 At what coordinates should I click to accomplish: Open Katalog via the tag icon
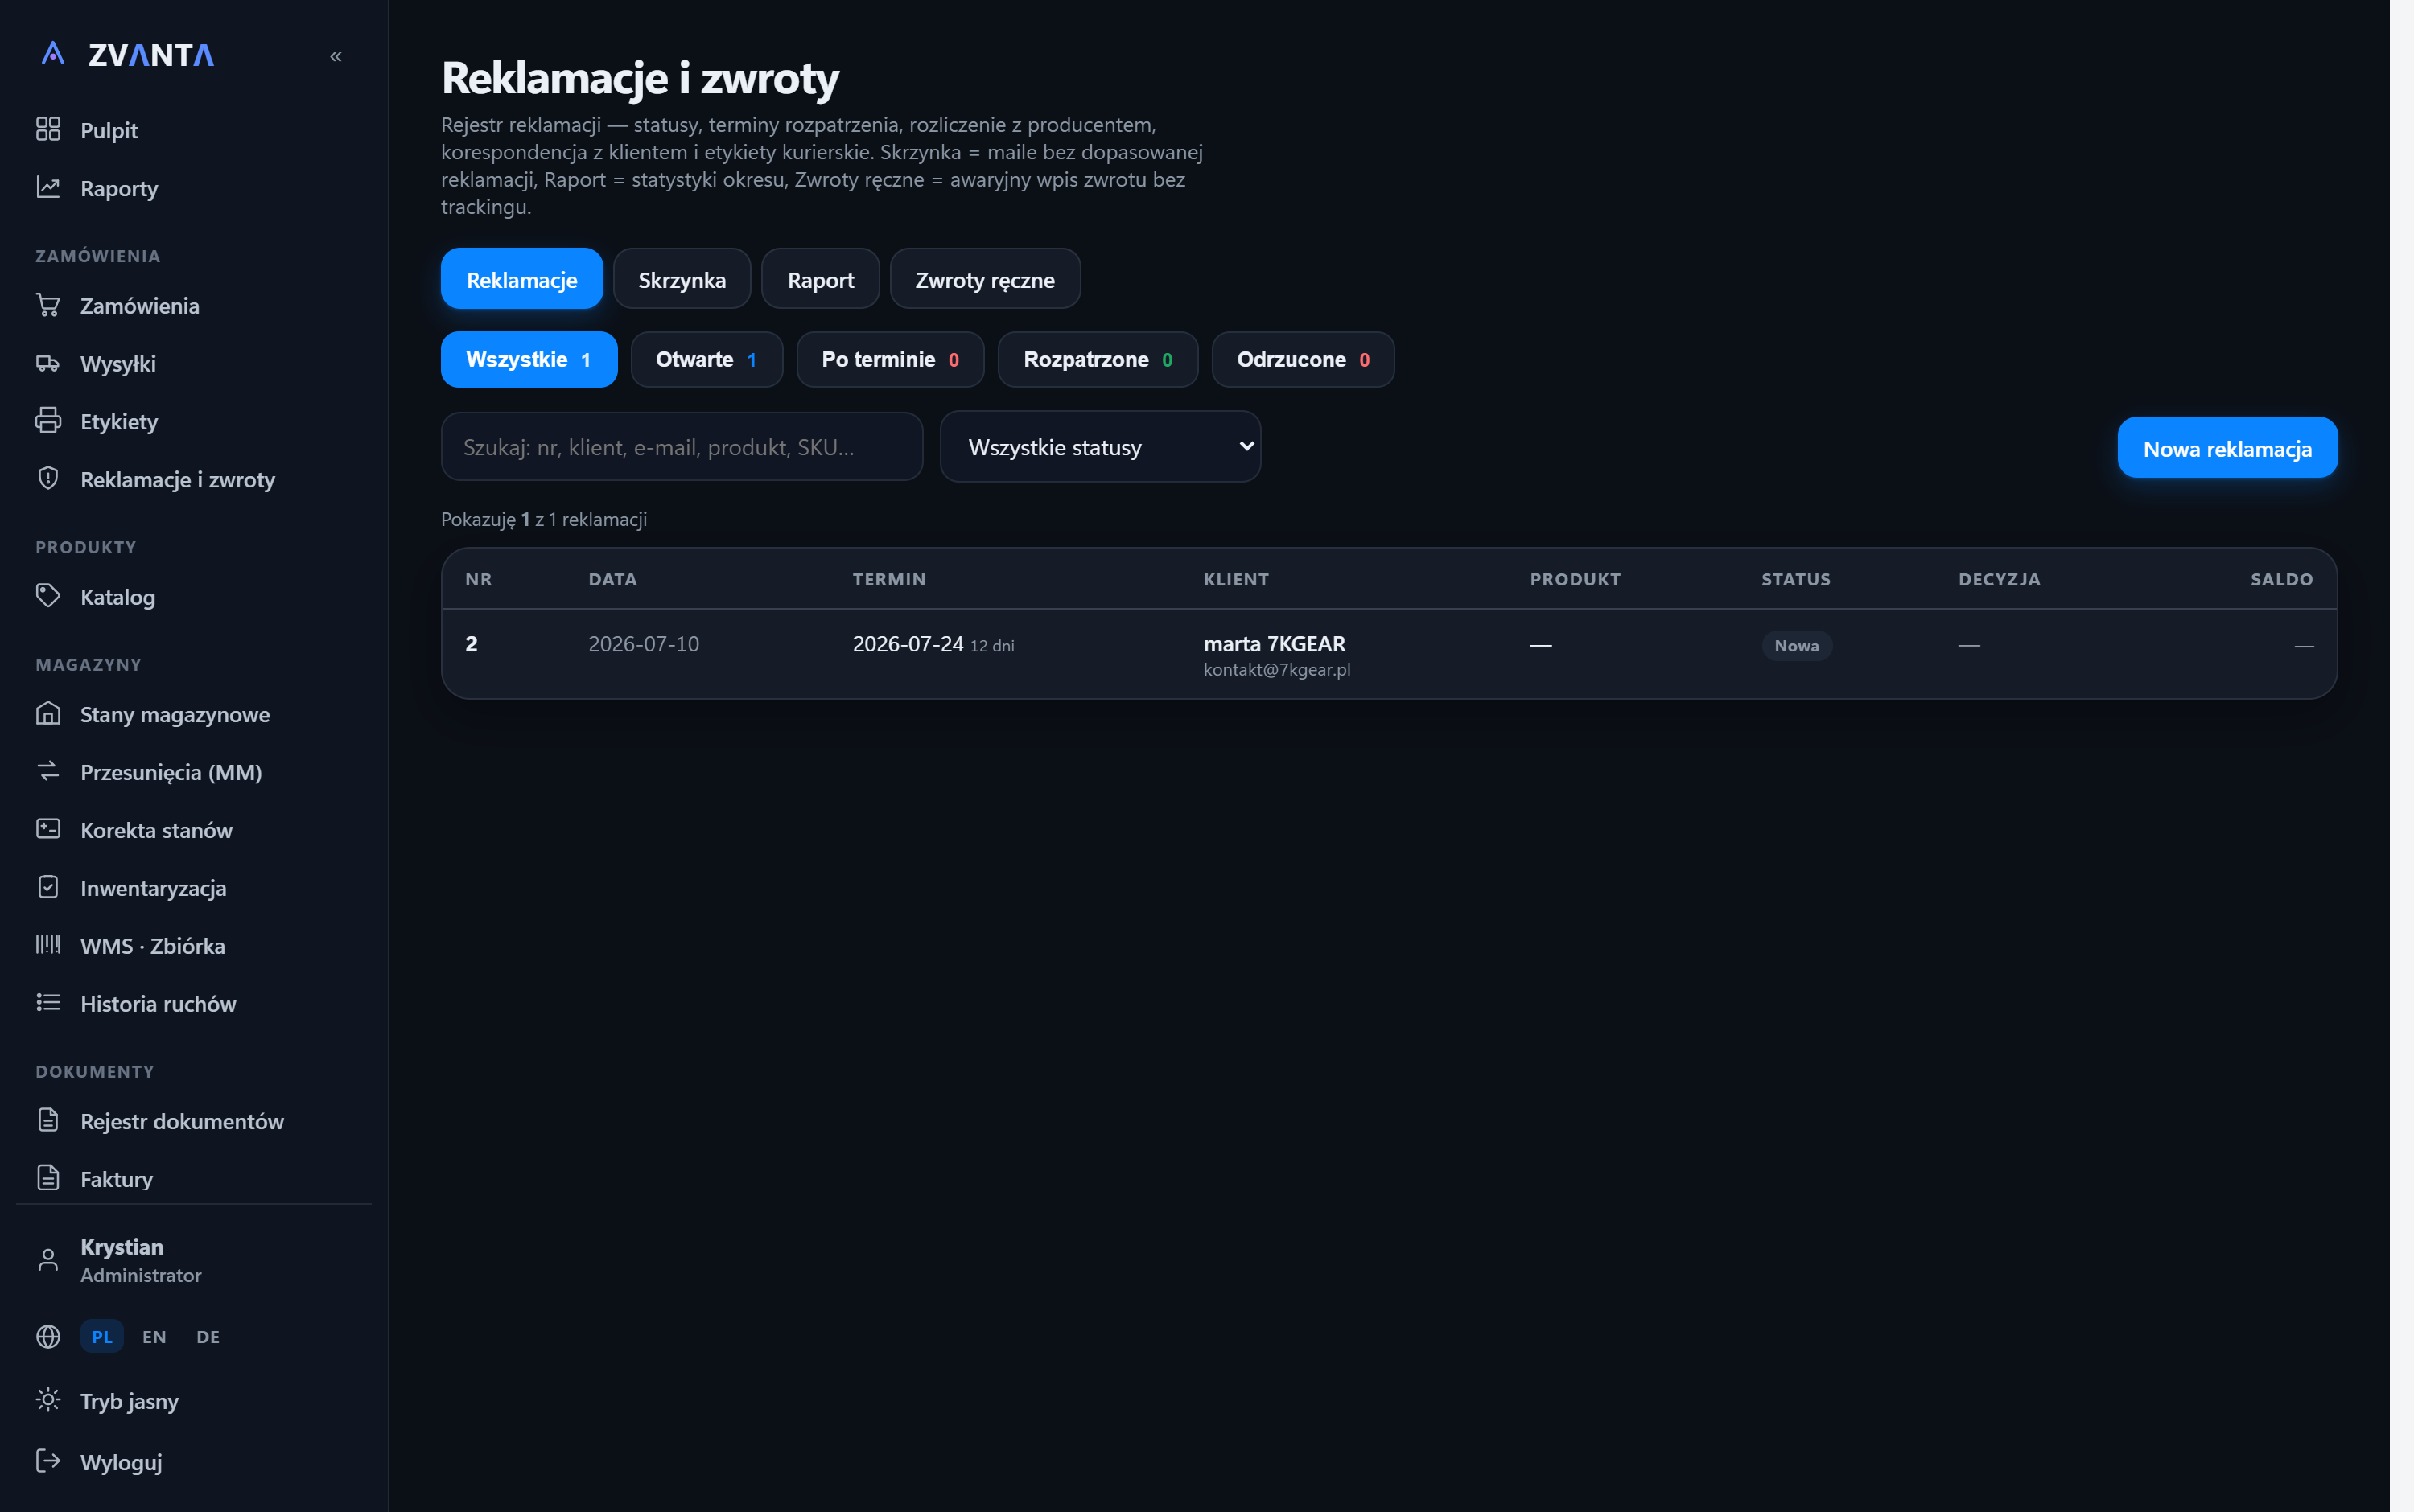(48, 596)
